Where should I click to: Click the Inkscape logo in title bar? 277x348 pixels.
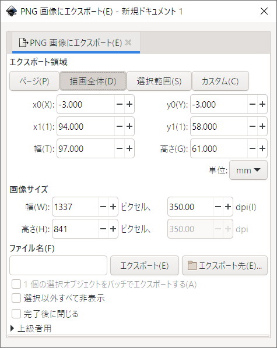[12, 11]
